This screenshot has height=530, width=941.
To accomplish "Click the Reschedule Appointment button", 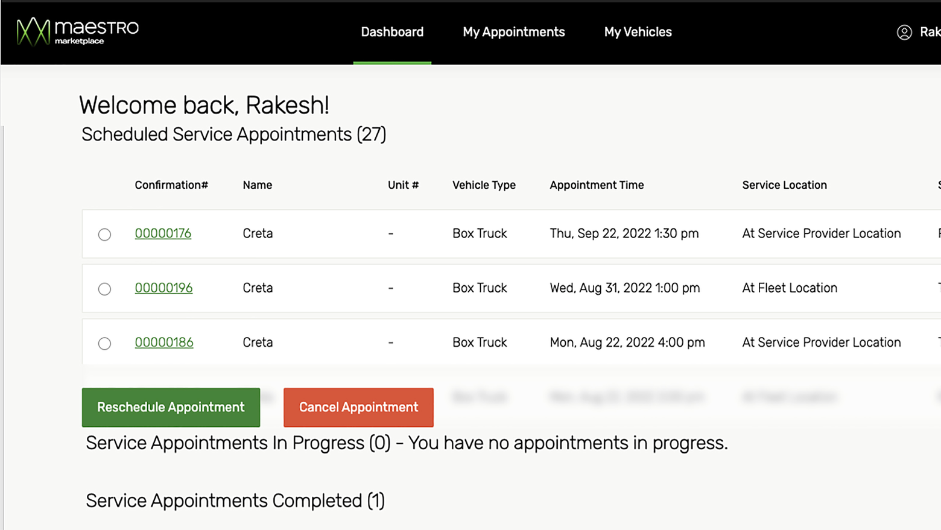I will (171, 407).
